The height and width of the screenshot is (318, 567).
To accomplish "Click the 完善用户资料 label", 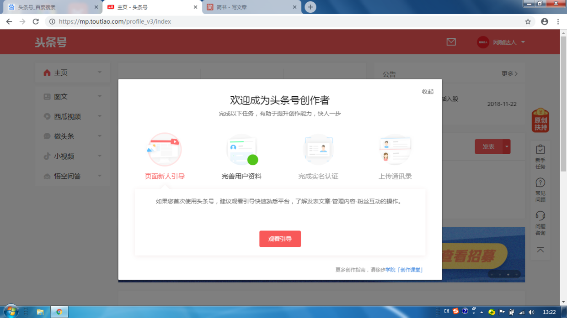I will (x=241, y=176).
